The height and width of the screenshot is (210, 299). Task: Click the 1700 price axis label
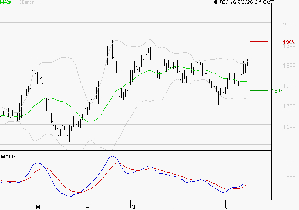(x=289, y=86)
